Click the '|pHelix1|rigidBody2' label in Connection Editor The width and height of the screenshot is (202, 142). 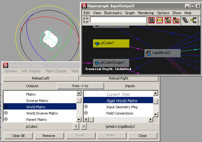(120, 127)
